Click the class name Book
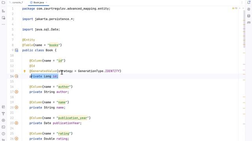The width and height of the screenshot is (252, 141). pyautogui.click(x=49, y=50)
